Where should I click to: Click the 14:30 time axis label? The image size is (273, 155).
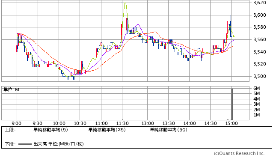pyautogui.click(x=211, y=123)
